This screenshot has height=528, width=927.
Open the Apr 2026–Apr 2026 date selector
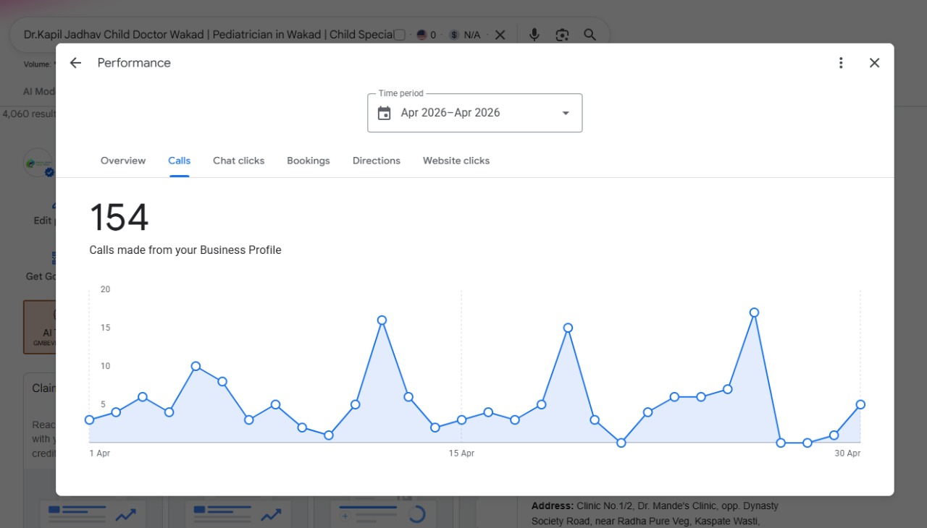coord(475,113)
